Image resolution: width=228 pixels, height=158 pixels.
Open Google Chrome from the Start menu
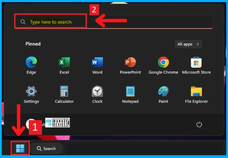163,63
